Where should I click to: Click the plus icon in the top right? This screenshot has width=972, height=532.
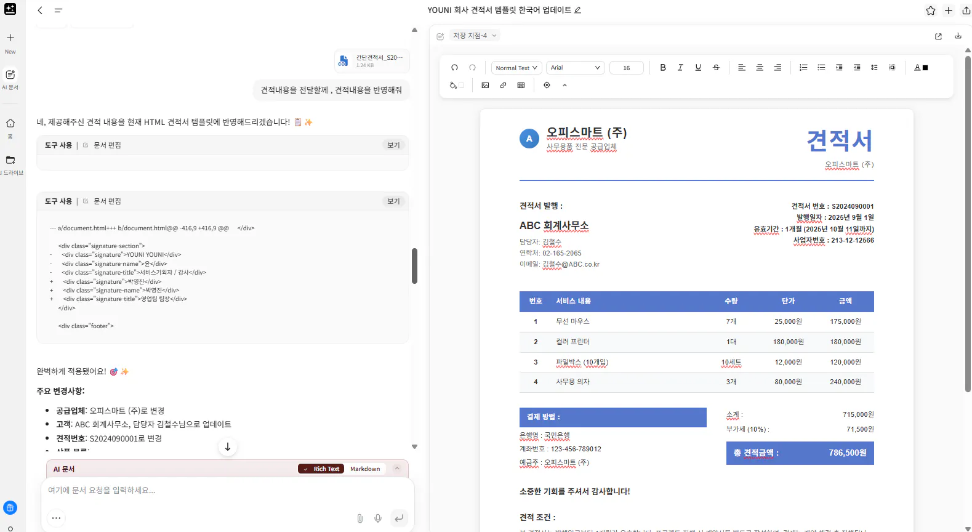tap(949, 10)
